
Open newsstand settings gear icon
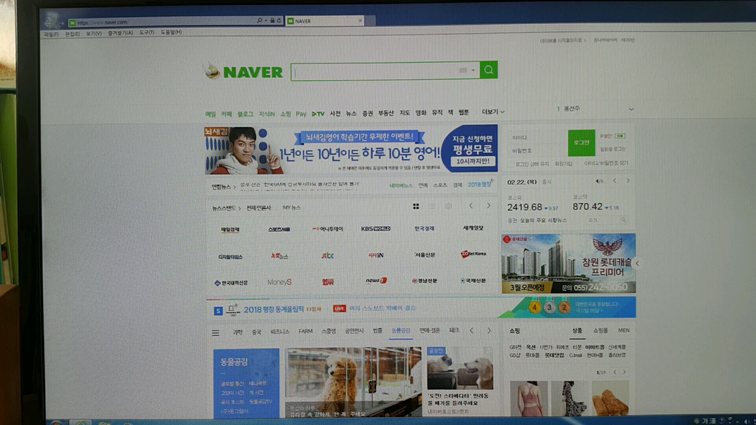click(x=448, y=206)
